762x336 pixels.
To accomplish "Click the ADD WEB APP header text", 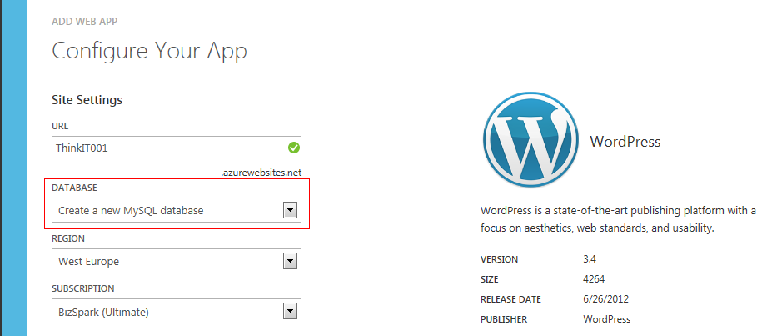I will pyautogui.click(x=85, y=22).
